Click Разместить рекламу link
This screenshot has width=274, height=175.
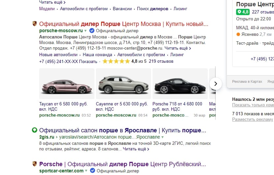click(253, 120)
